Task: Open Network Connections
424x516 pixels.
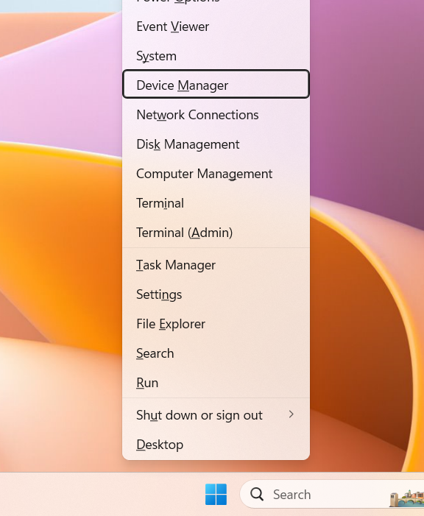Action: (x=216, y=115)
